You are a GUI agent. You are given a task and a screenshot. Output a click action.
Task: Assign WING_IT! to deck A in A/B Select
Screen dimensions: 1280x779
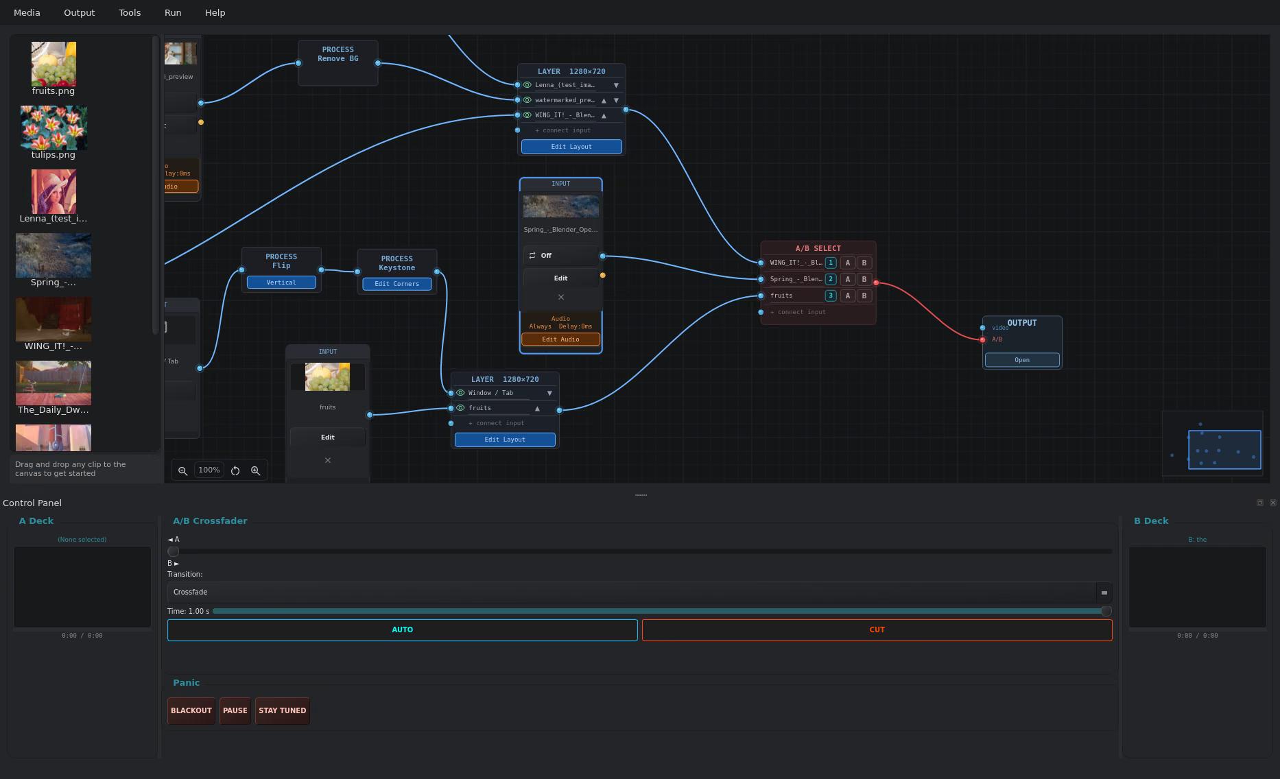pyautogui.click(x=847, y=263)
